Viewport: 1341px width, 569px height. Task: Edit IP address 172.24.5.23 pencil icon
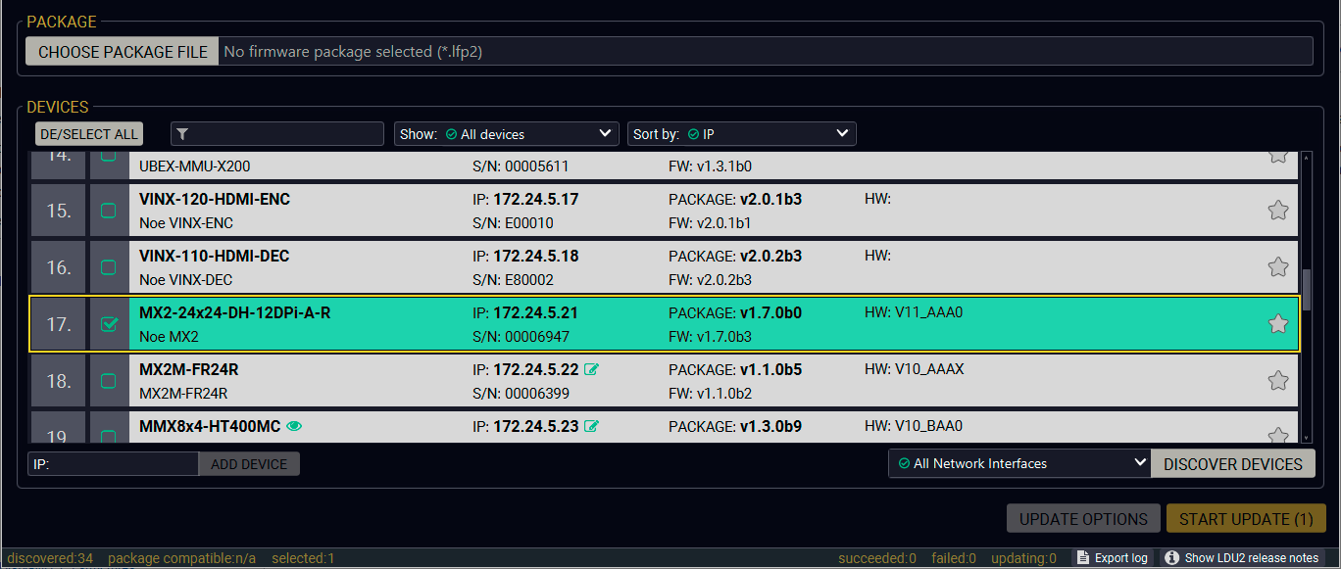591,426
